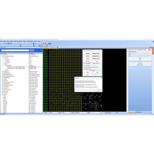Viewport: 154px width, 154px height.
Task: Expand the <SNOW> tree node
Action: click(5, 63)
